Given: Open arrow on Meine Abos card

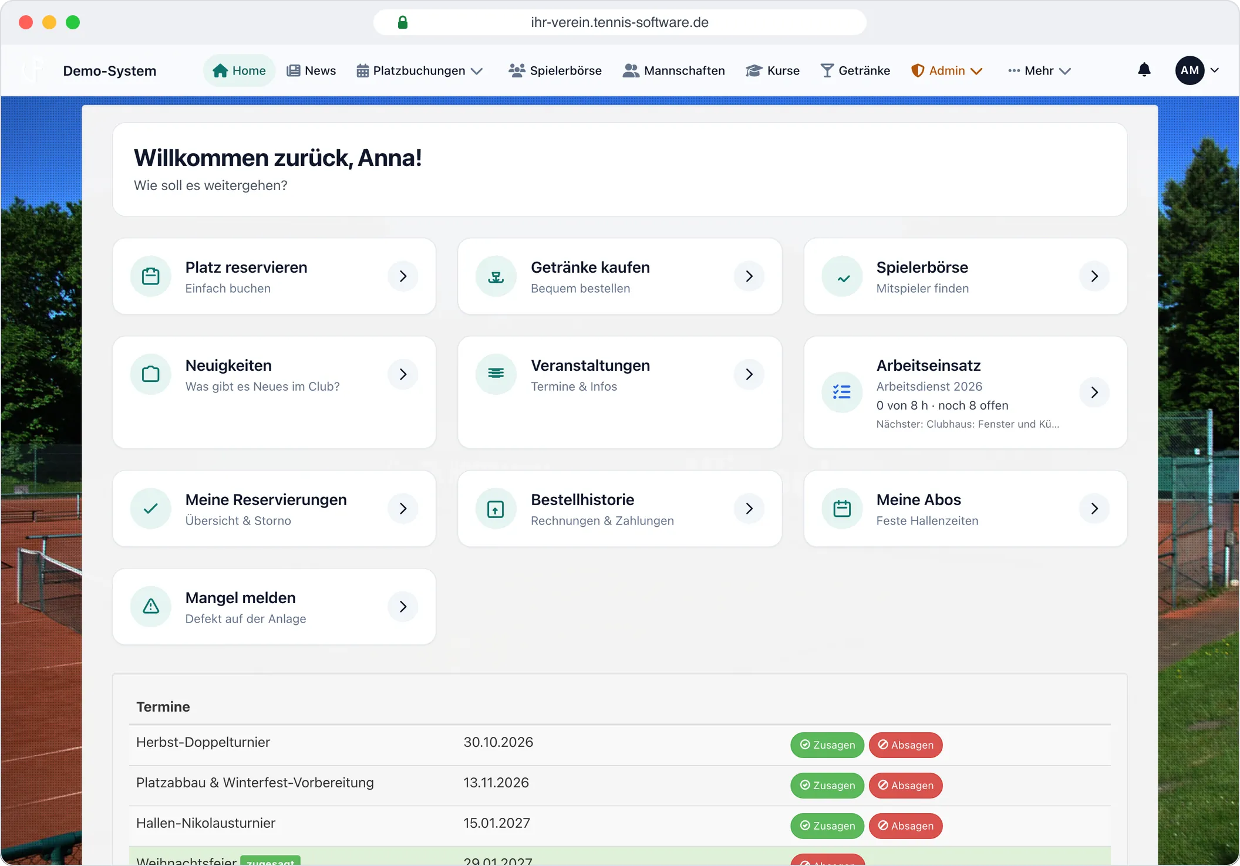Looking at the screenshot, I should [x=1094, y=509].
